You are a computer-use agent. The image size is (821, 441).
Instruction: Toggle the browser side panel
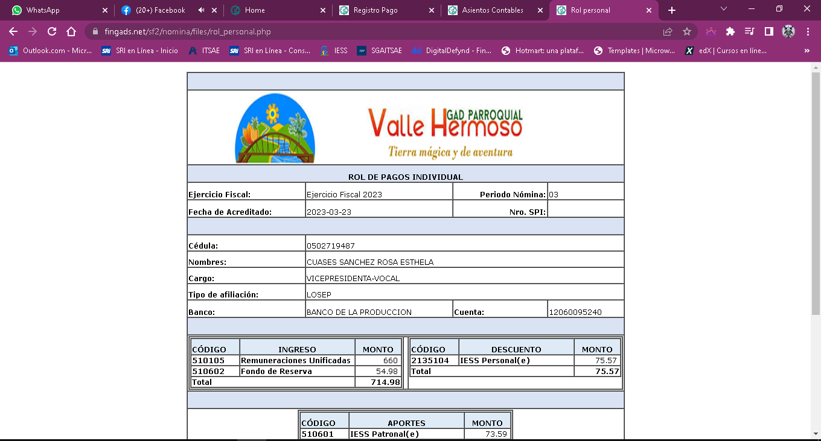(x=769, y=31)
